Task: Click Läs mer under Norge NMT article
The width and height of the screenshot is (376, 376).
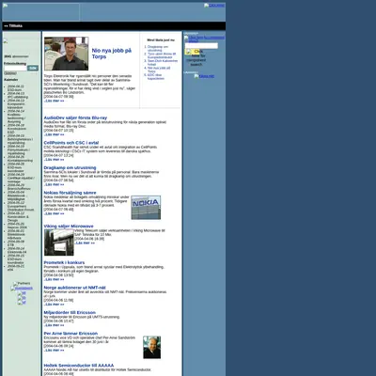Action: [54, 305]
